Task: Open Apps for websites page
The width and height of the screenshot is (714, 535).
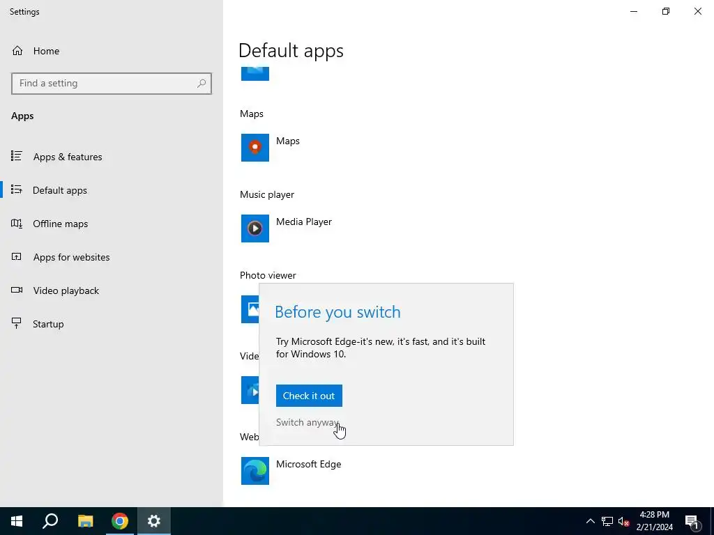Action: pos(71,257)
